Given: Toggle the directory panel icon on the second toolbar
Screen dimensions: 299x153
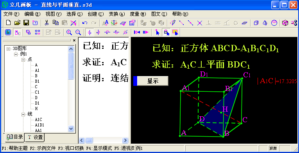Looking at the screenshot, I should pos(8,32).
